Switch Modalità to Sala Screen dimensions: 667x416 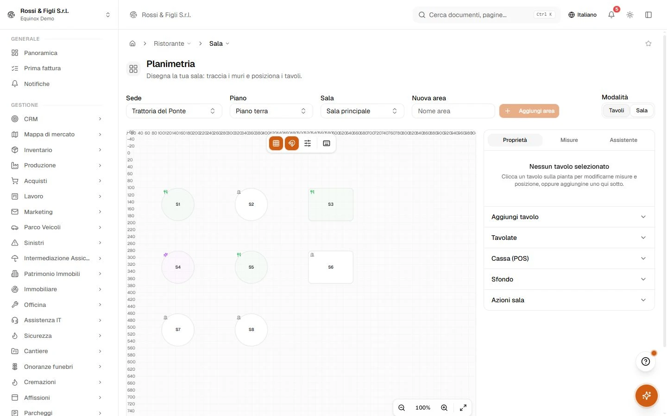(642, 110)
